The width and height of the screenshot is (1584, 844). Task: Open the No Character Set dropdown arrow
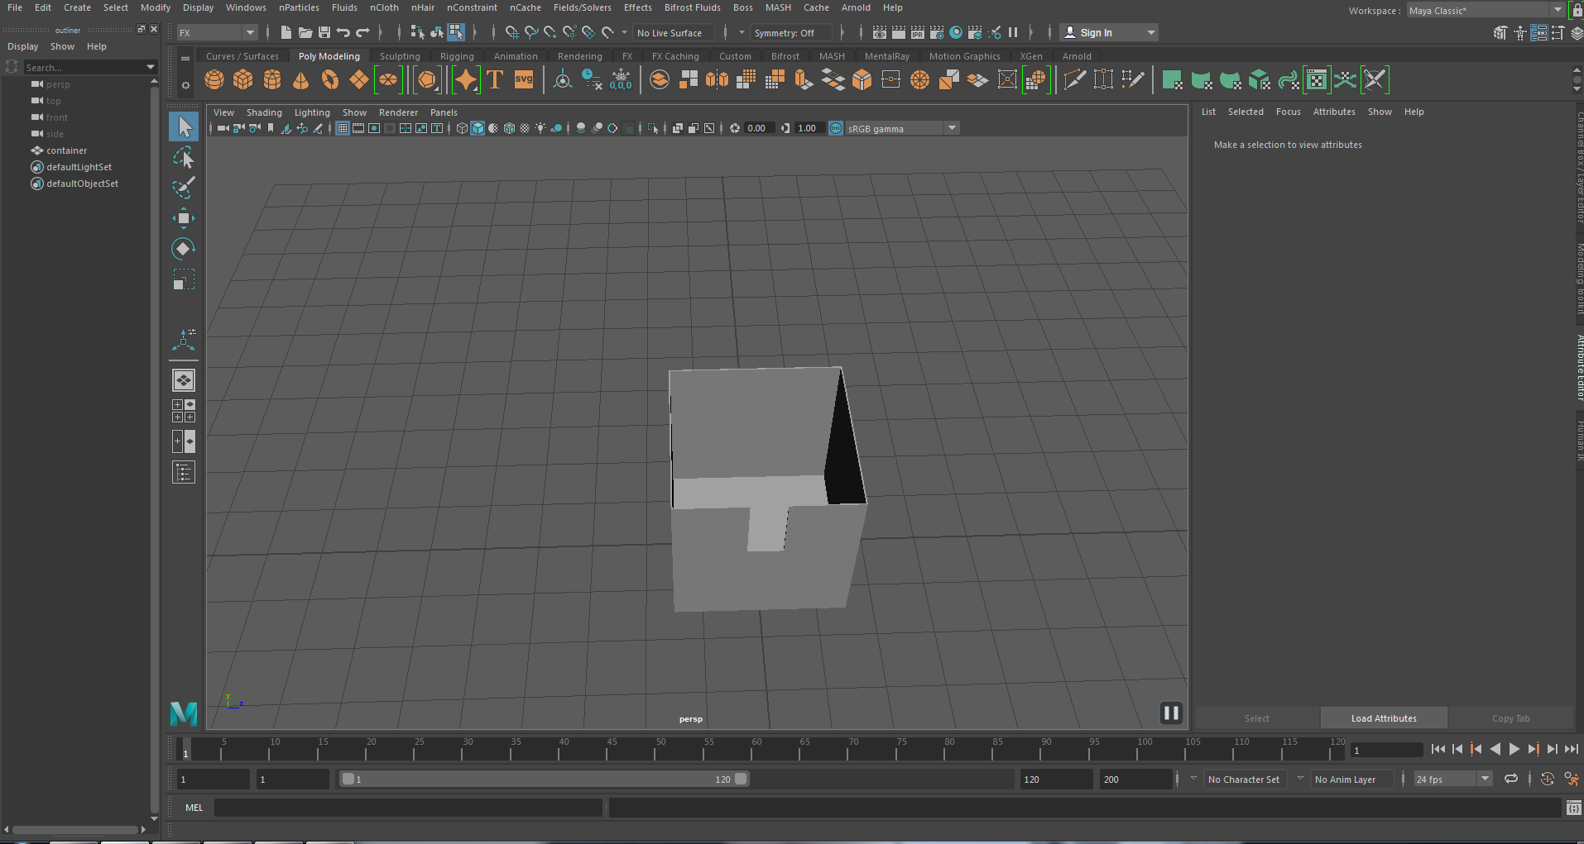(x=1193, y=779)
